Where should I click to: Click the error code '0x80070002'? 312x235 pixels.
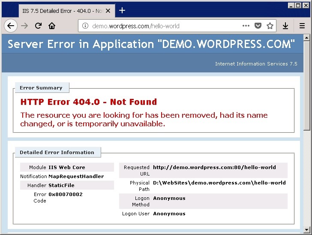click(66, 194)
